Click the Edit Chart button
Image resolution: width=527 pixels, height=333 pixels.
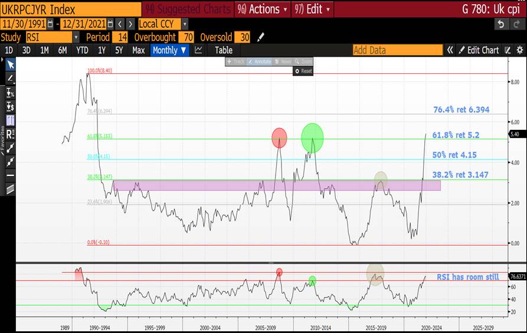click(479, 50)
